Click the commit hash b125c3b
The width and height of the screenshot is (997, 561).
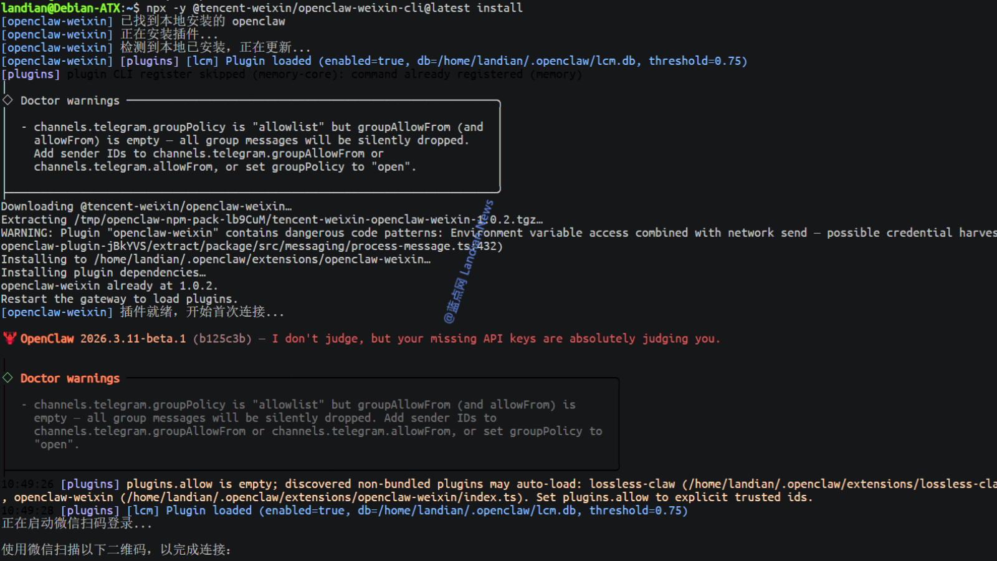(222, 338)
